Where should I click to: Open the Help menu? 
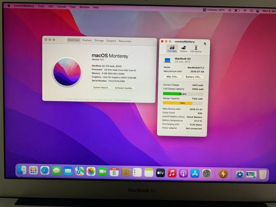coord(96,7)
